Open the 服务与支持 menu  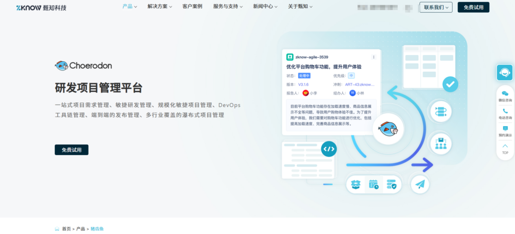click(227, 7)
